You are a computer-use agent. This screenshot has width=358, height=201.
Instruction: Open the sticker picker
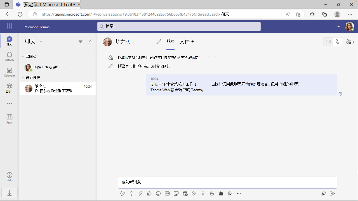(x=176, y=193)
